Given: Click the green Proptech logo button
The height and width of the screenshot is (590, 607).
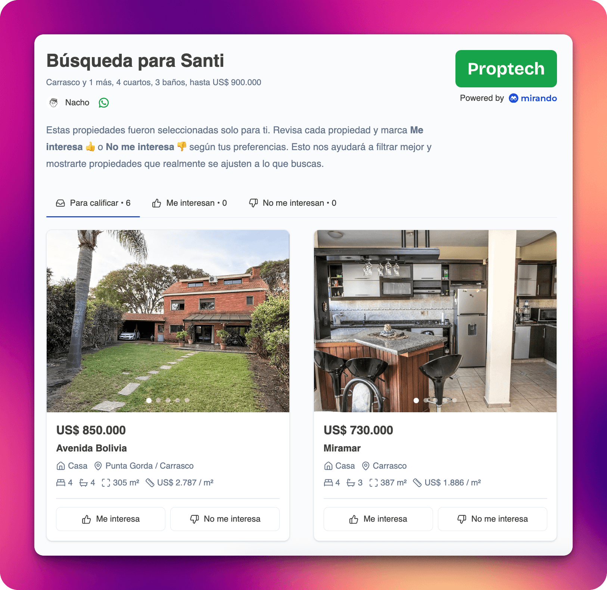Looking at the screenshot, I should (x=506, y=69).
